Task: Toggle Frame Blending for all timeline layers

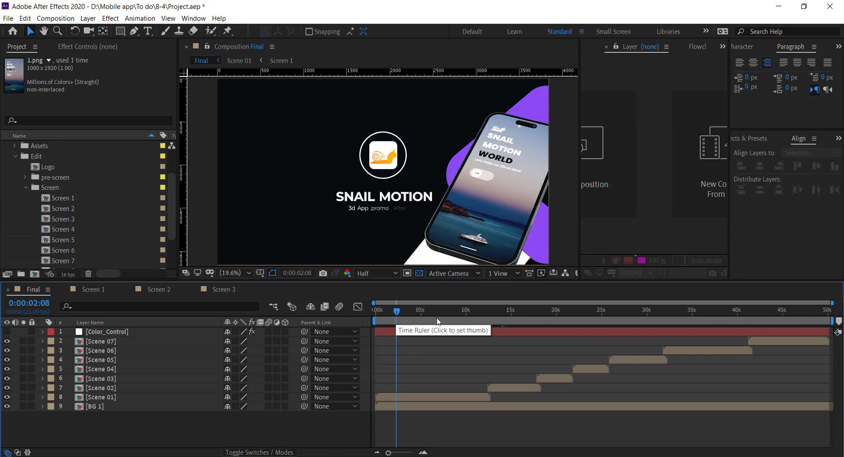Action: pyautogui.click(x=324, y=306)
